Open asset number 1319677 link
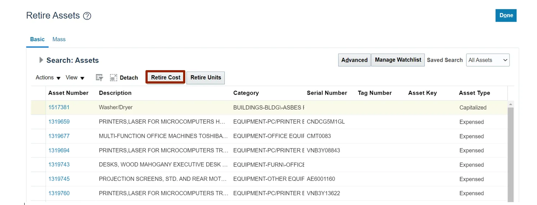Image resolution: width=537 pixels, height=205 pixels. coord(59,136)
